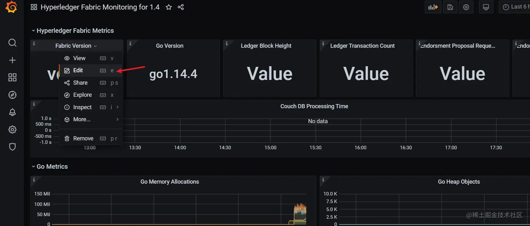530x226 pixels.
Task: Open the Inspect submenu entry
Action: (91, 107)
